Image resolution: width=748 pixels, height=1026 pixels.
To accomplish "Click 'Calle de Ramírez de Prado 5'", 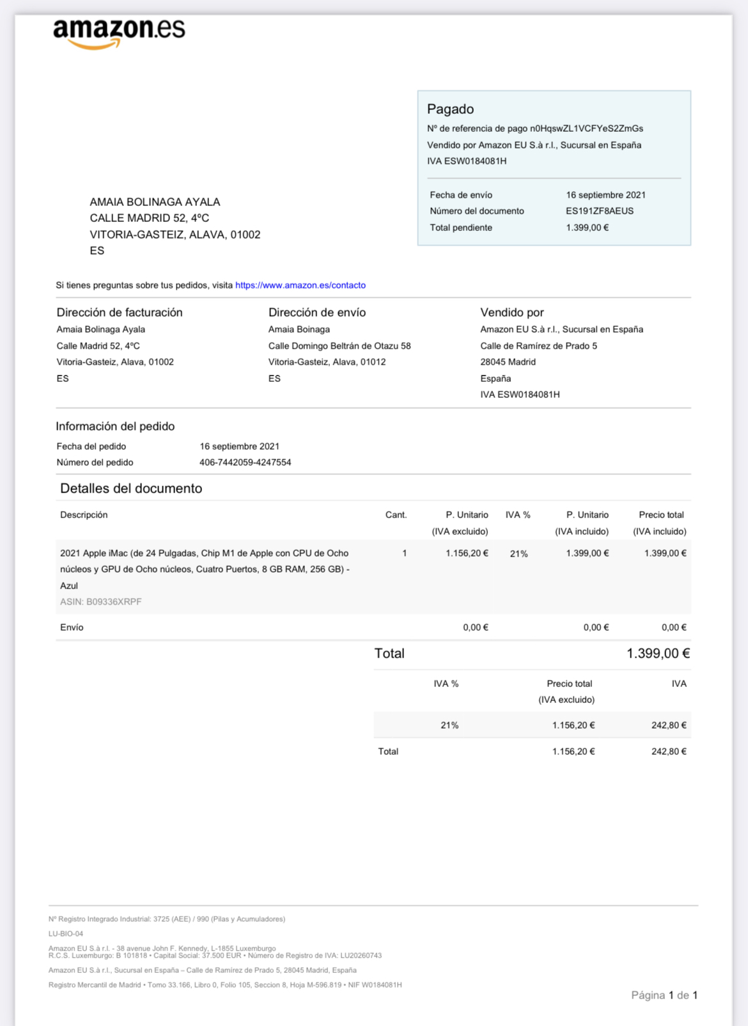I will point(539,346).
